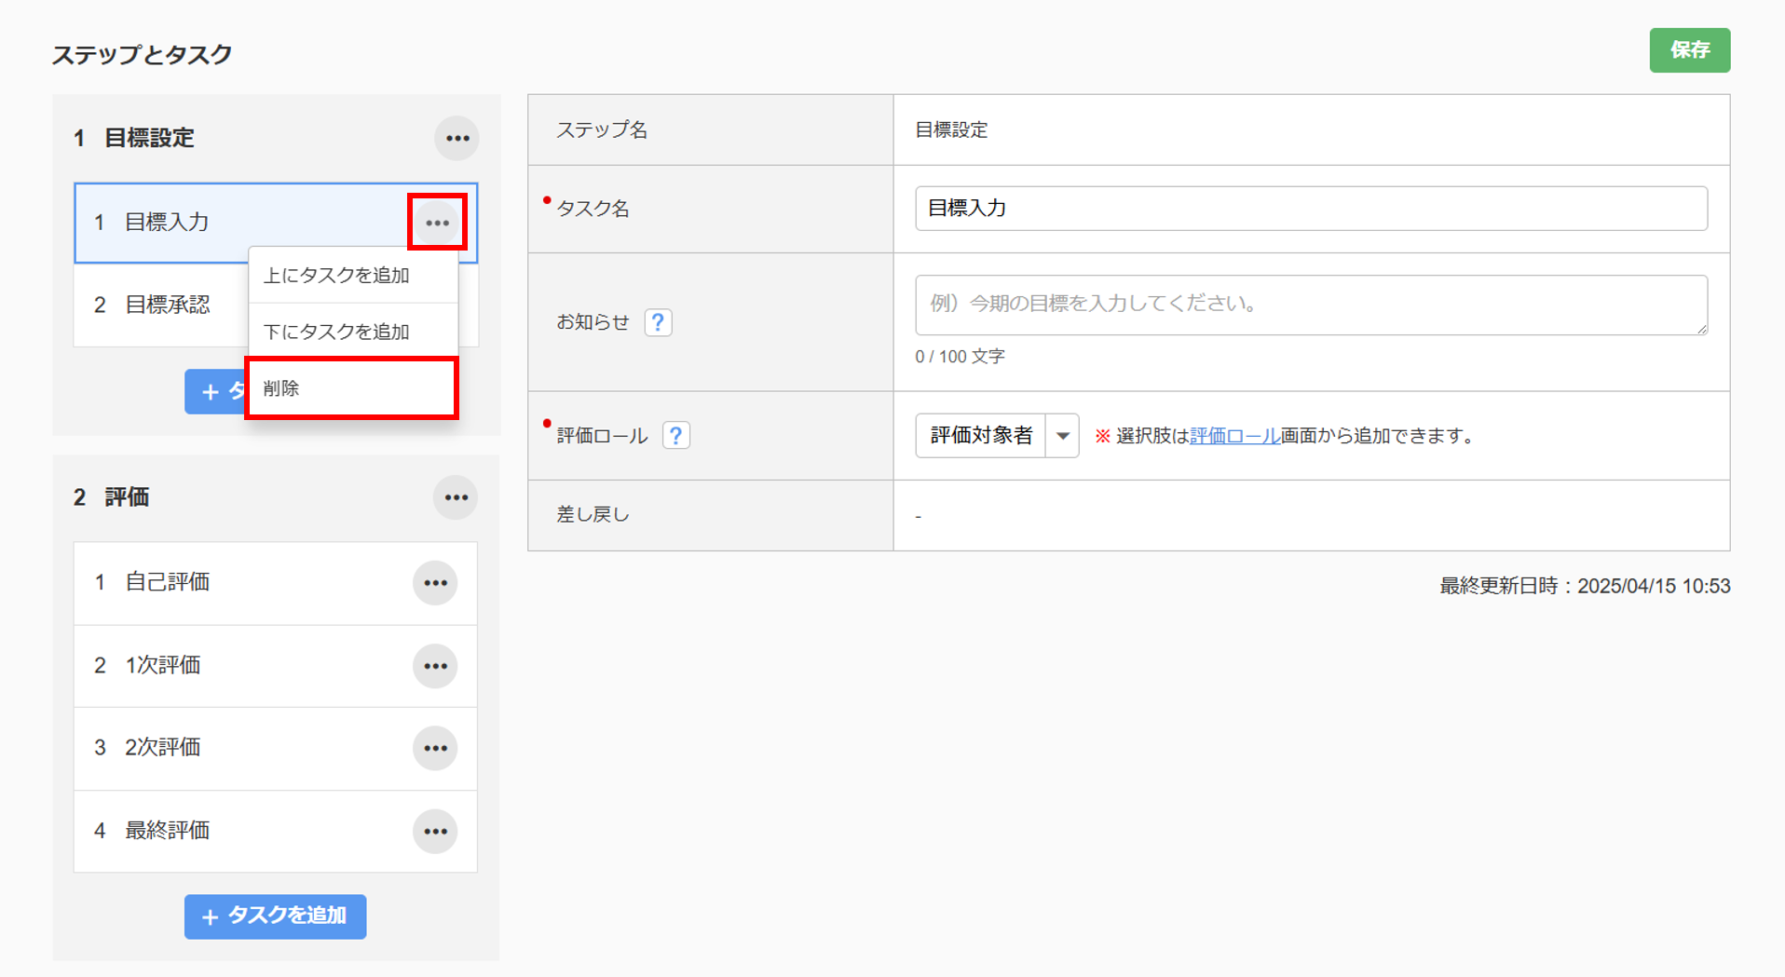Image resolution: width=1785 pixels, height=977 pixels.
Task: Open the 目標設定 step options menu
Action: pyautogui.click(x=456, y=138)
